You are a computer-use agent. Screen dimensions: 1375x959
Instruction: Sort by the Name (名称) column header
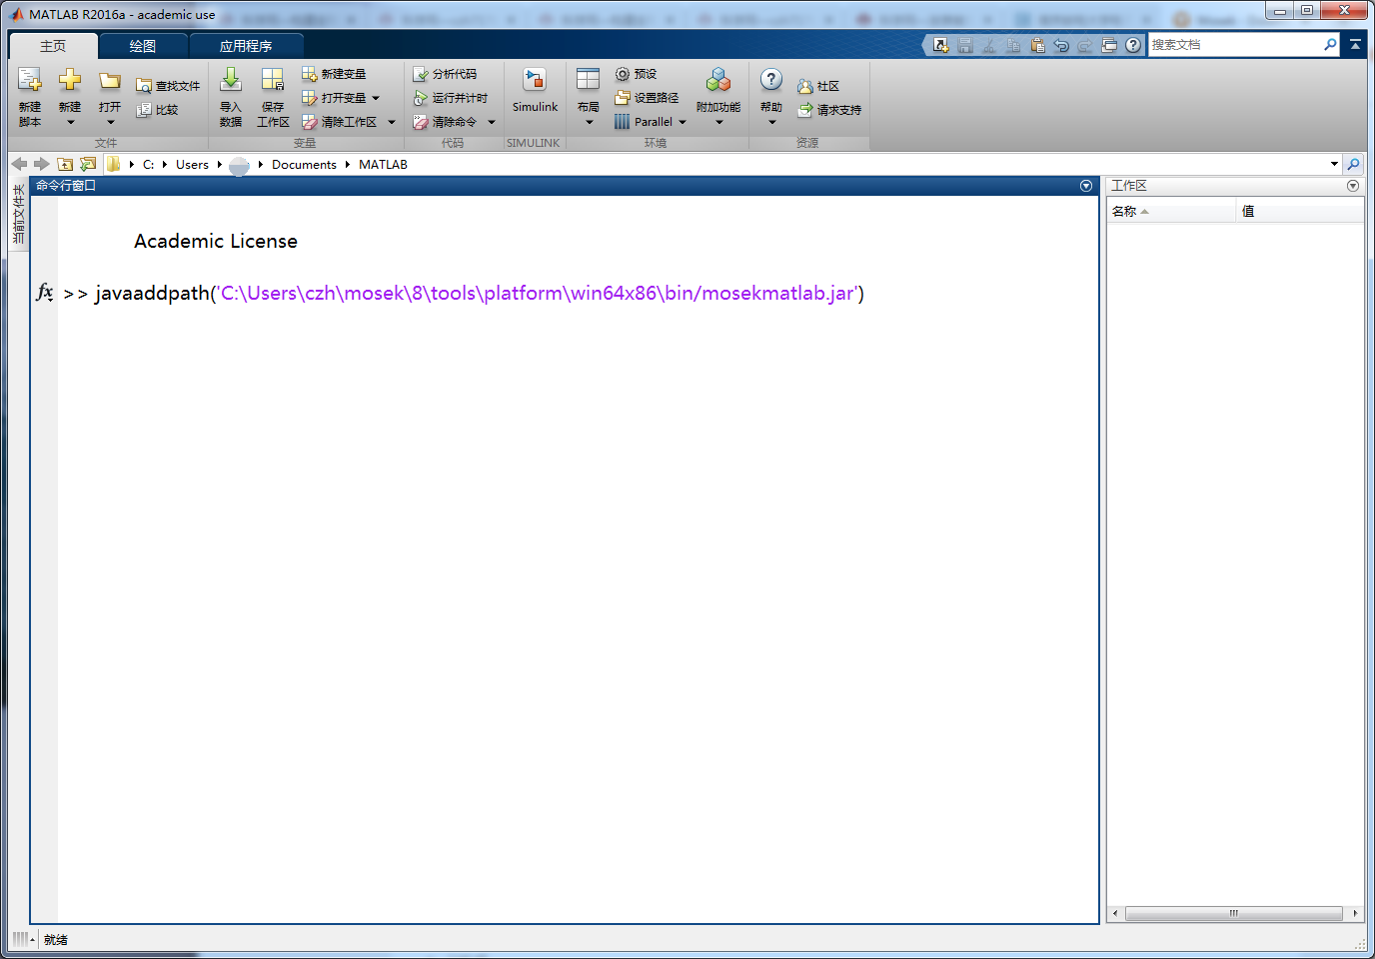click(x=1171, y=211)
